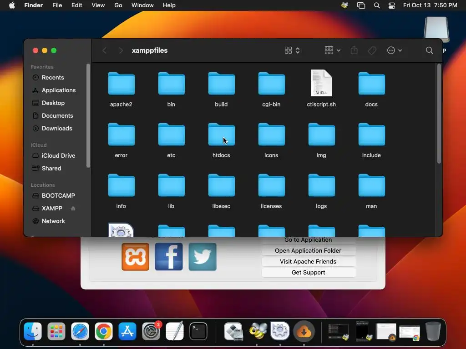The height and width of the screenshot is (349, 466).
Task: Go forward in Finder navigation
Action: [121, 50]
